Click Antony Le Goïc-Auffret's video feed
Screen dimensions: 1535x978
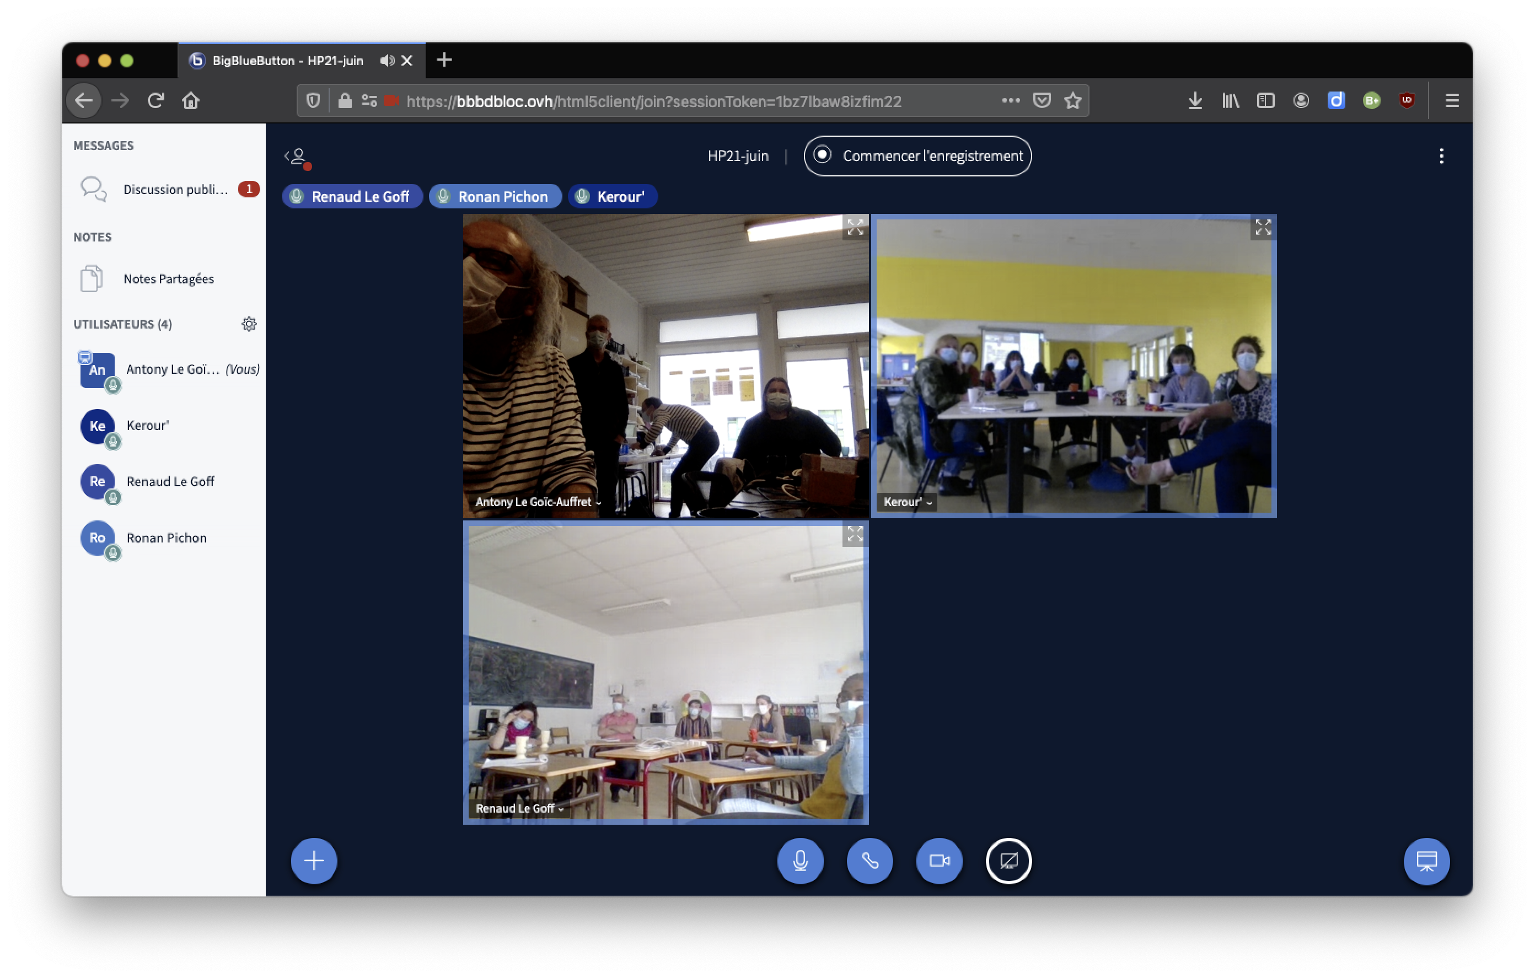(x=665, y=366)
